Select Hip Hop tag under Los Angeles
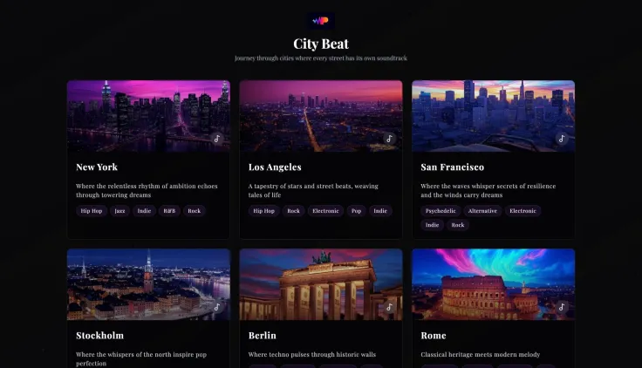 (263, 211)
